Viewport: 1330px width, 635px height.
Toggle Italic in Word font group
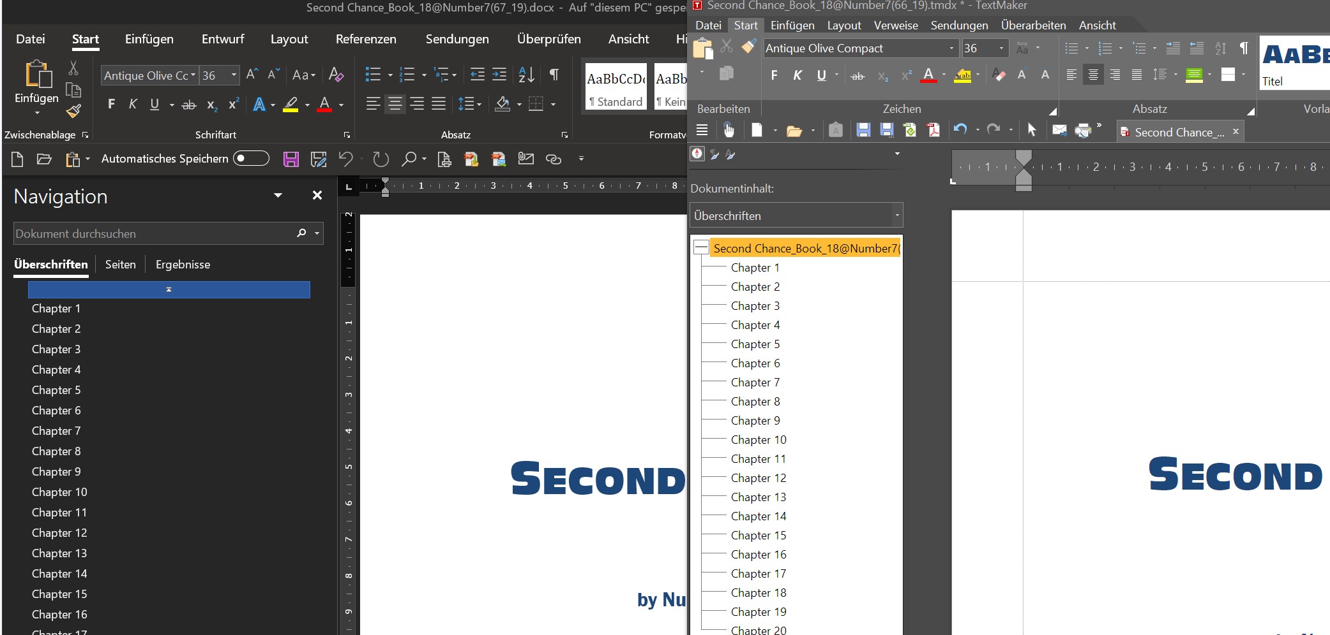[x=133, y=104]
